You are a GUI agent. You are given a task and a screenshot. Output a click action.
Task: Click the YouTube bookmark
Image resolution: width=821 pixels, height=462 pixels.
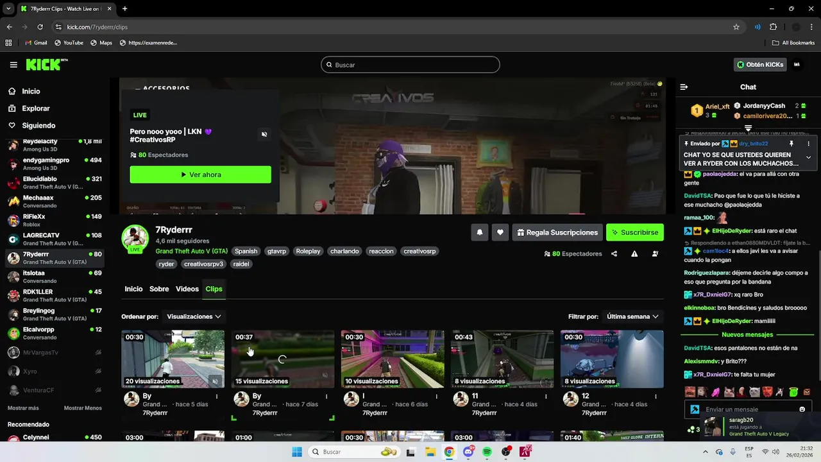[x=69, y=42]
